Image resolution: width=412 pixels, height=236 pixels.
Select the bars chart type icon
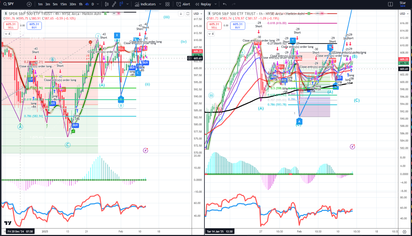(107, 4)
